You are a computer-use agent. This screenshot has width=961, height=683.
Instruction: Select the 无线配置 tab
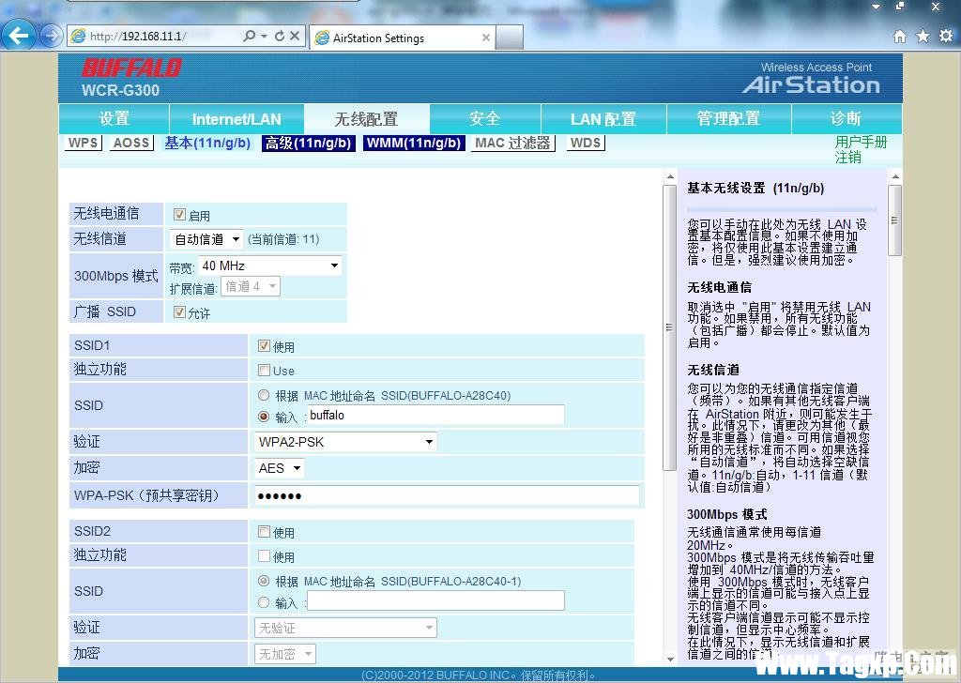pos(367,119)
